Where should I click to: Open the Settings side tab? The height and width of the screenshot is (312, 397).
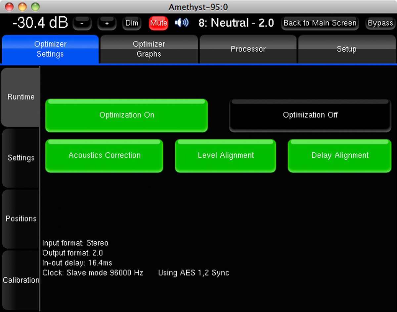tap(21, 158)
